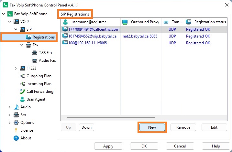Click the person icon in username@registrar header
This screenshot has width=232, height=152.
pos(65,22)
